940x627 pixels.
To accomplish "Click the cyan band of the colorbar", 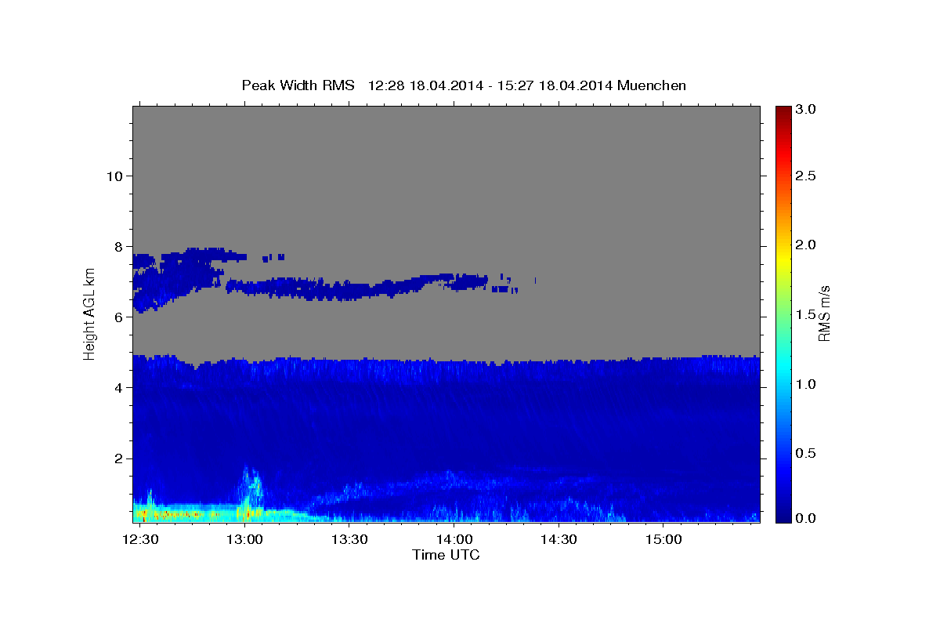I will click(x=783, y=367).
